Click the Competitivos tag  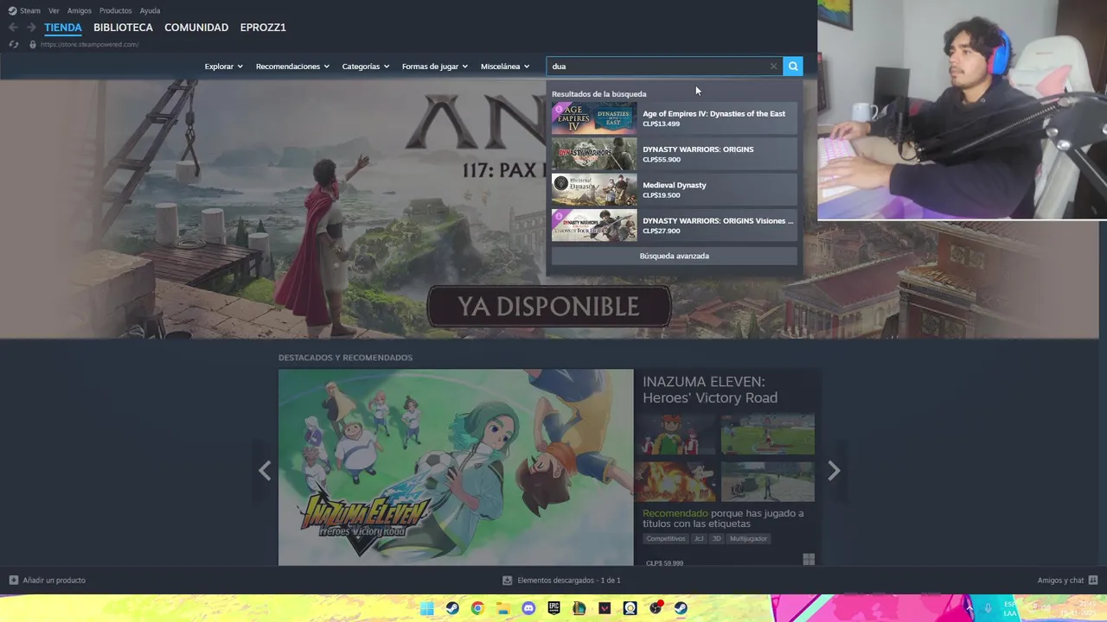[x=665, y=538]
